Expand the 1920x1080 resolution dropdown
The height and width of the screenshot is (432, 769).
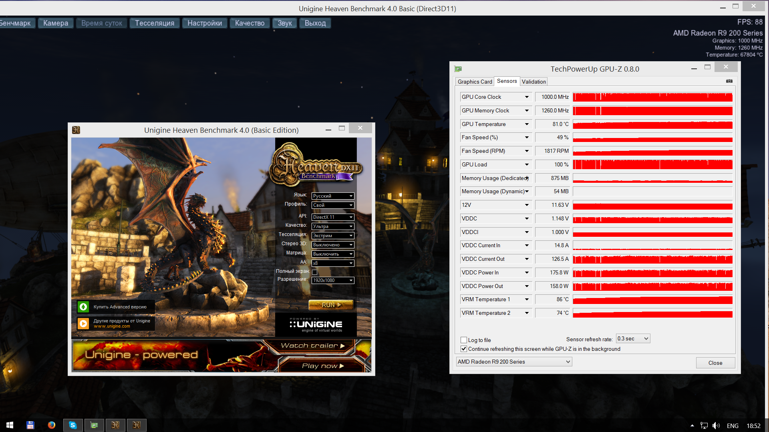click(333, 280)
